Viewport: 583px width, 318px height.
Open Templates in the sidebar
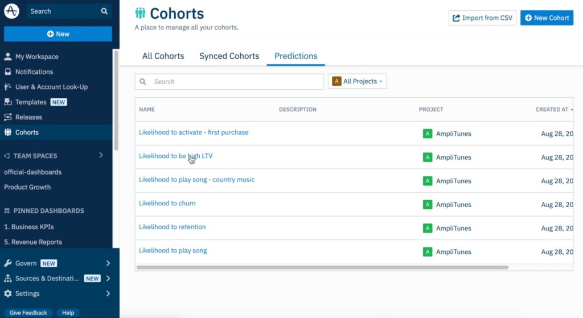click(x=31, y=102)
